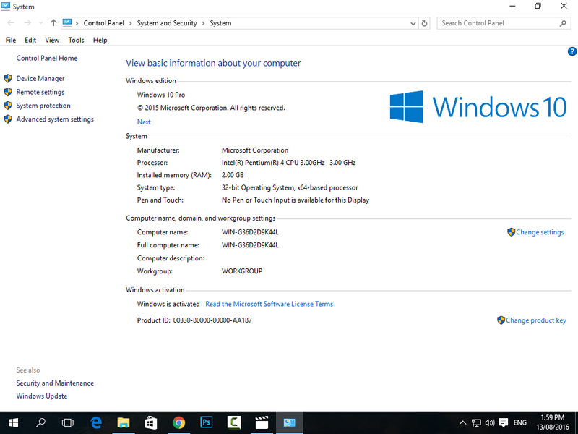Open the taskbar clock and date
Viewport: 578px width, 434px height.
point(553,422)
